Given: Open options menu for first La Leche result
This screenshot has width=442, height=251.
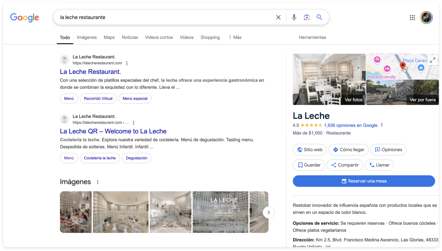Looking at the screenshot, I should 127,63.
